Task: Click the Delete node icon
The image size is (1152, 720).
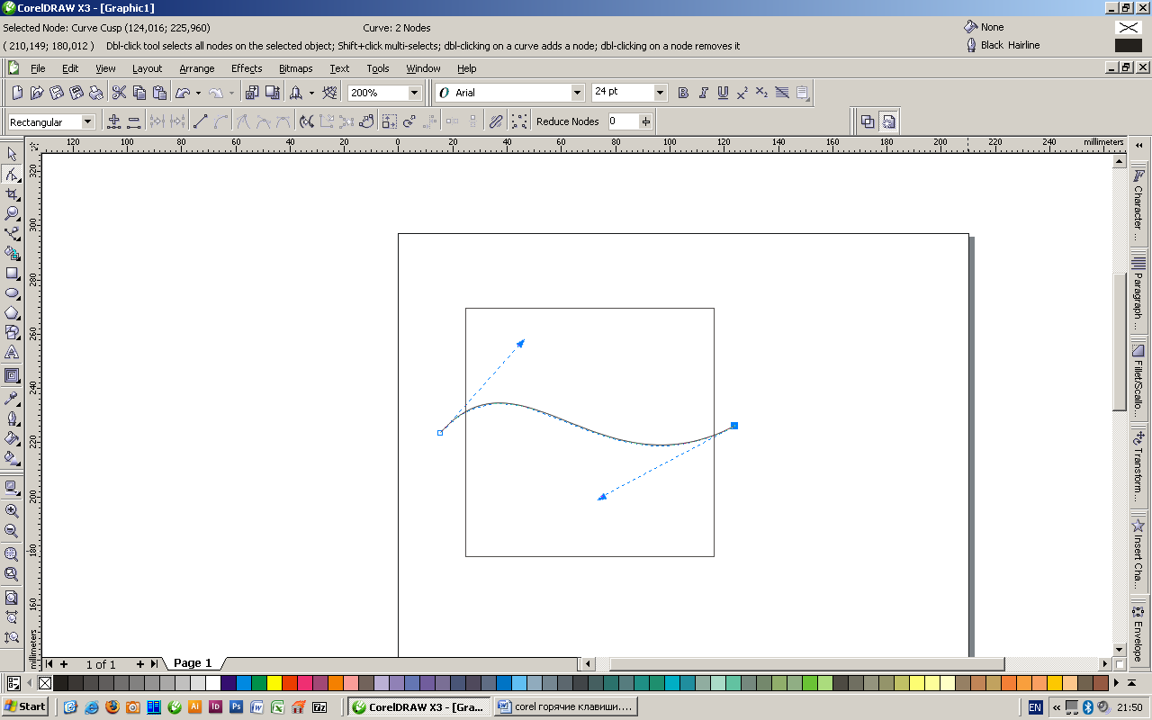Action: click(x=134, y=121)
